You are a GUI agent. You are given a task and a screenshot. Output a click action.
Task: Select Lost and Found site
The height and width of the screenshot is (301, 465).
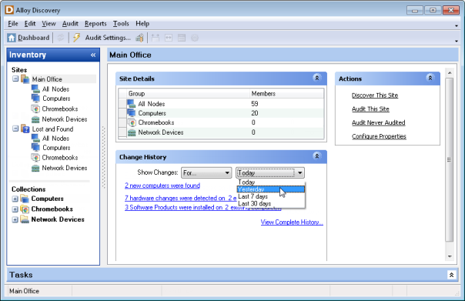click(x=52, y=129)
